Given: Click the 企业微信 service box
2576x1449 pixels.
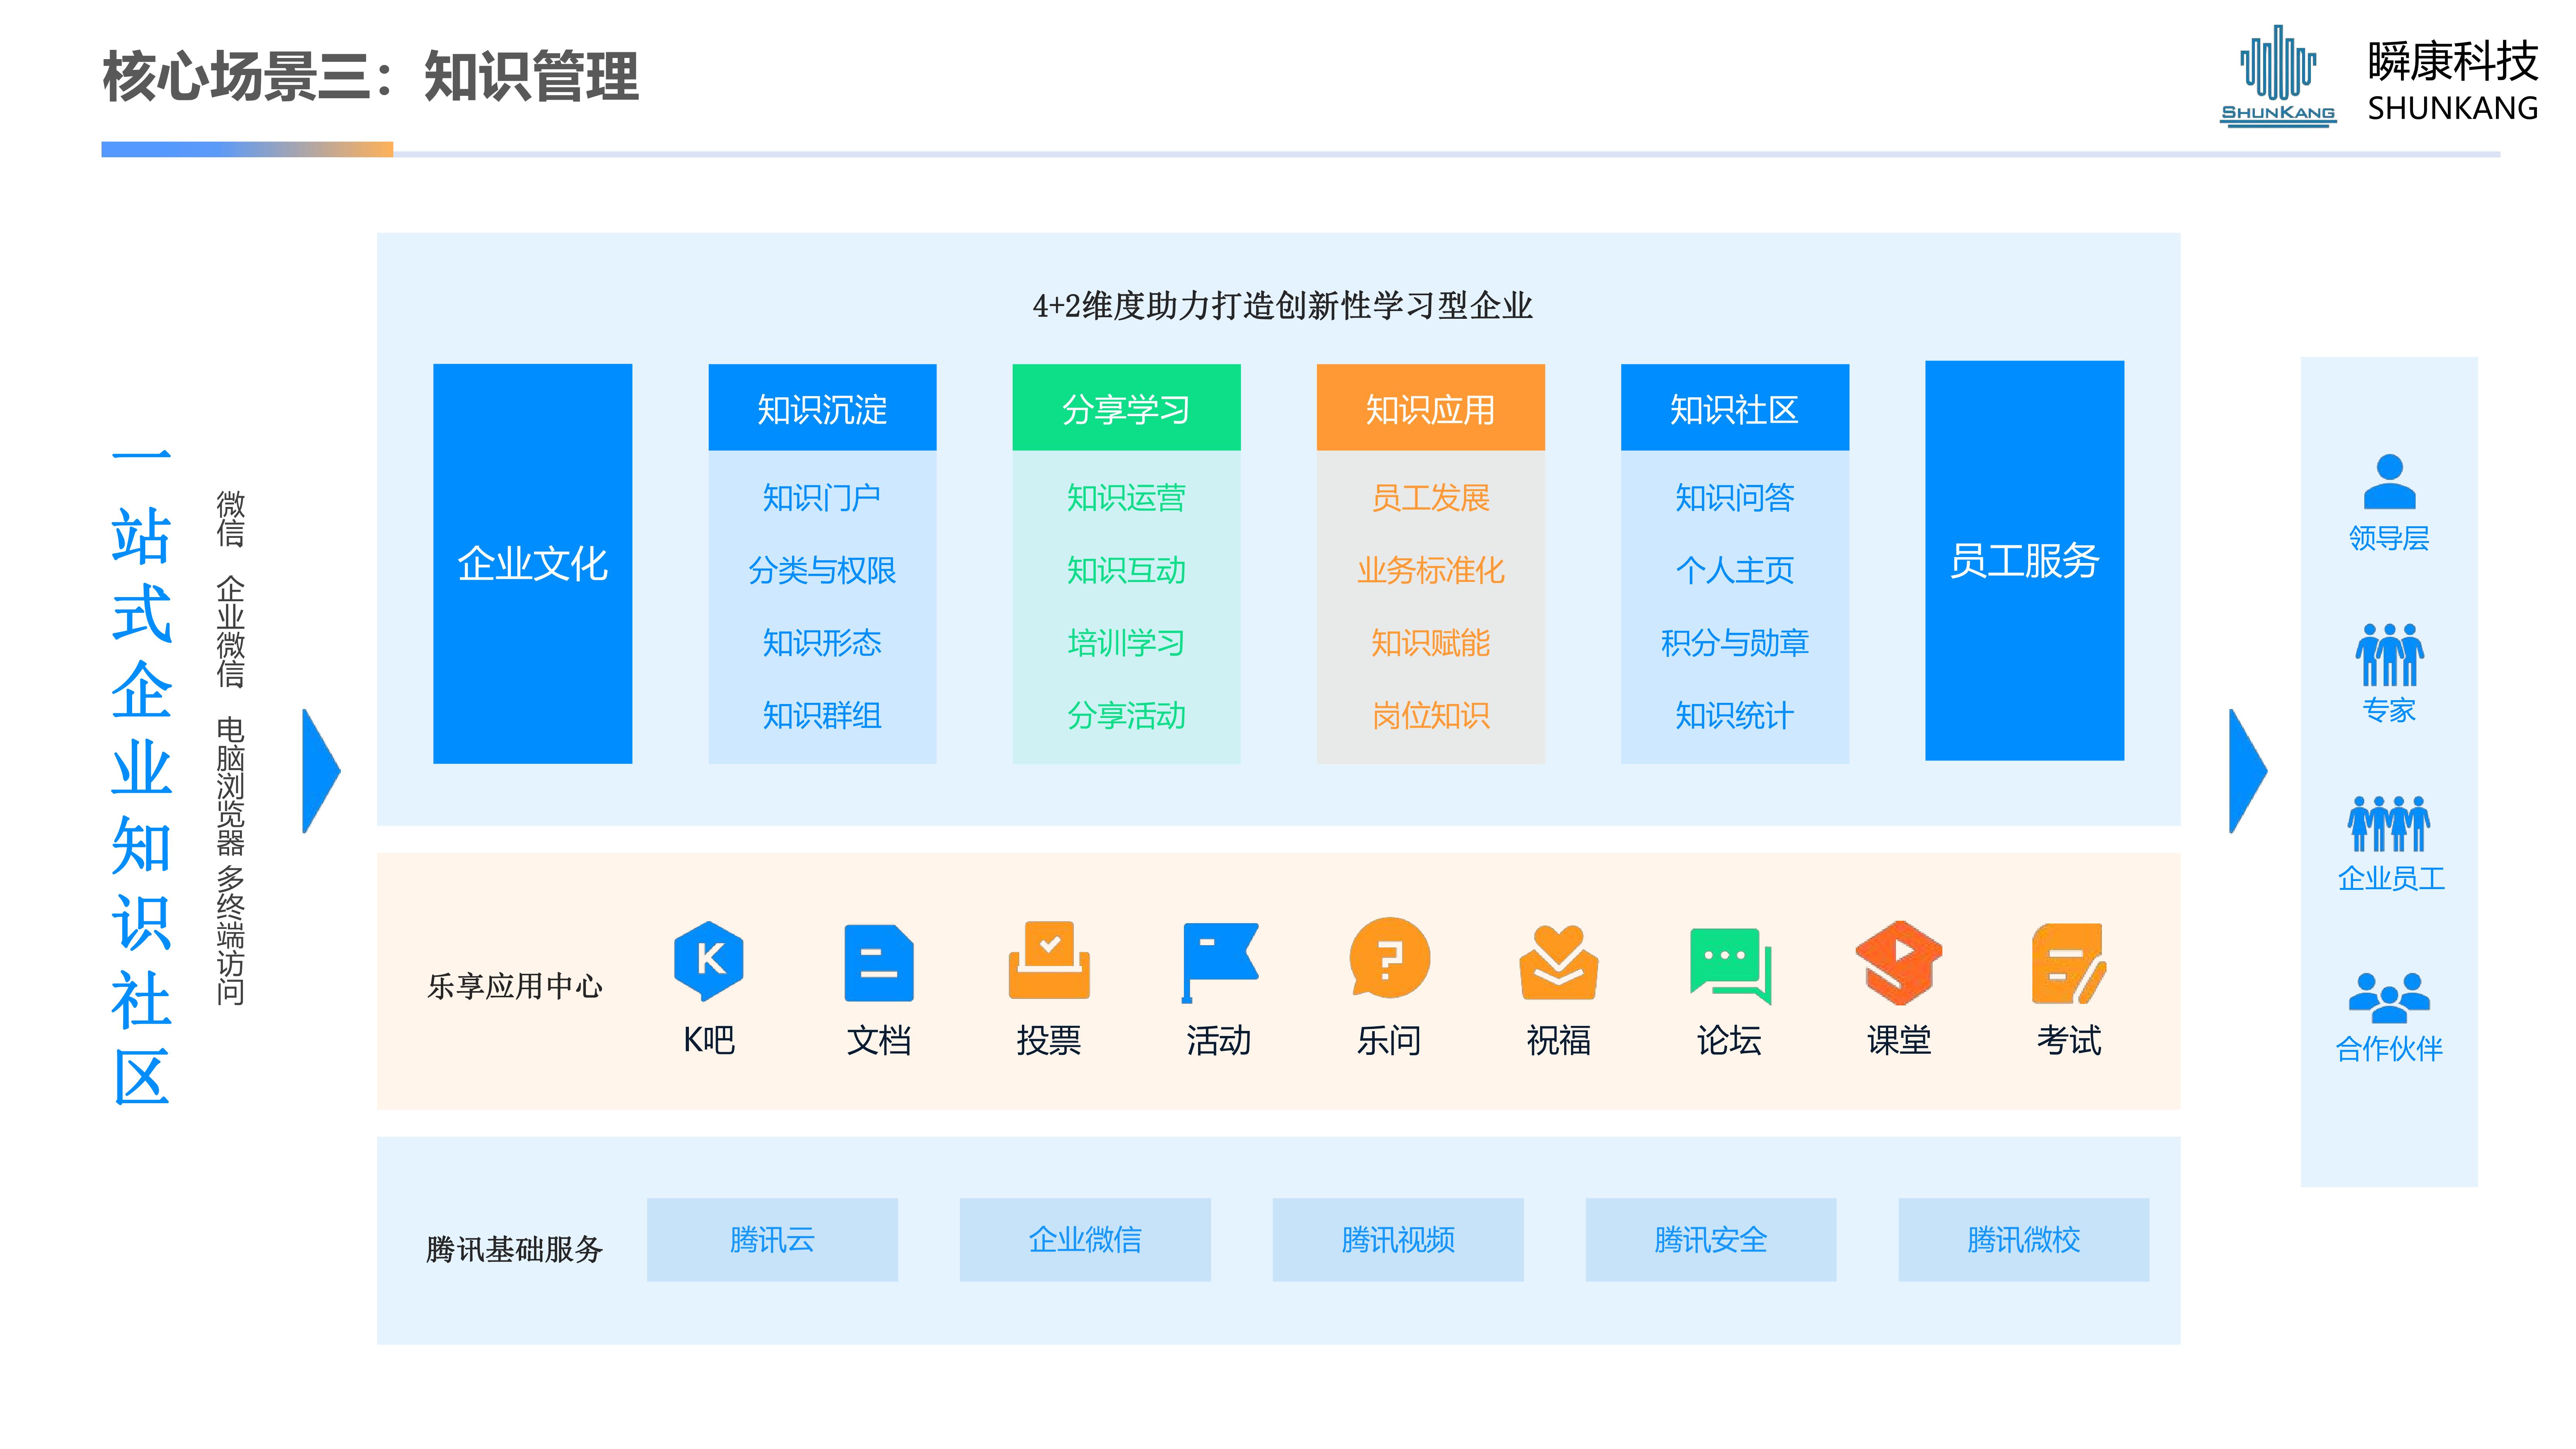Looking at the screenshot, I should click(1085, 1239).
